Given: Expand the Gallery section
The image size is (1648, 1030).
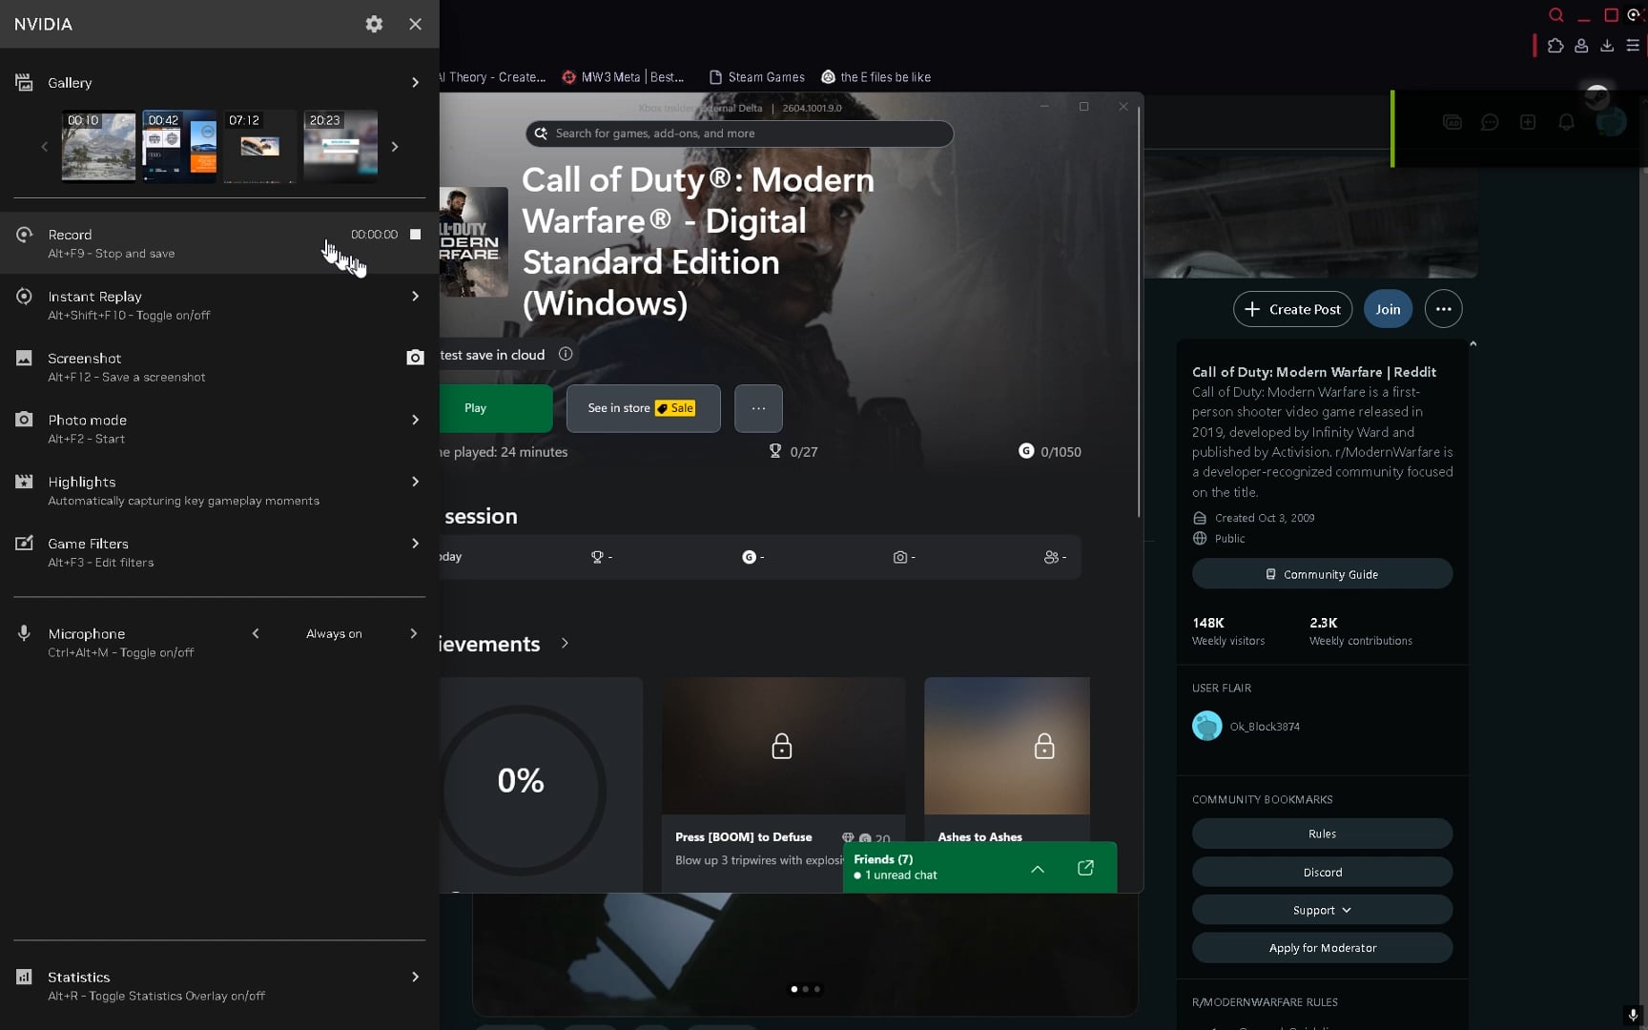Looking at the screenshot, I should tap(415, 83).
